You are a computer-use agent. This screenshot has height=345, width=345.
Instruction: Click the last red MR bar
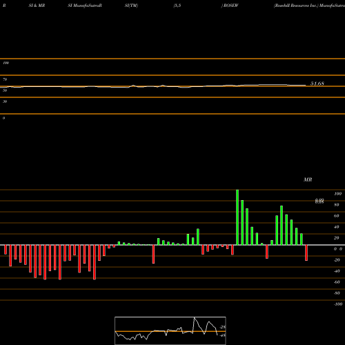pos(306,253)
